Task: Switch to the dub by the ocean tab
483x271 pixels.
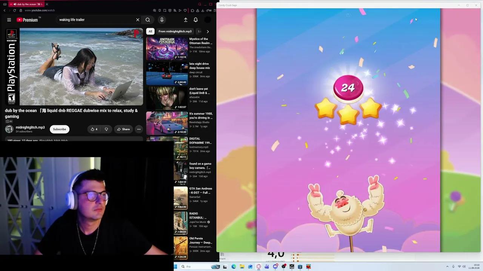Action: [x=26, y=4]
